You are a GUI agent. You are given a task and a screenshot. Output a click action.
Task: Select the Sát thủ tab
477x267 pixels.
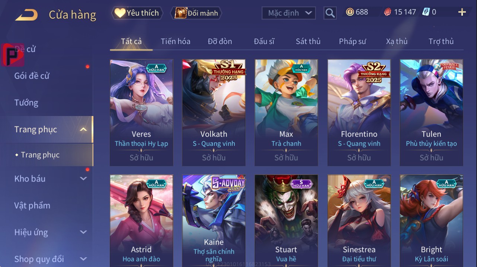(308, 41)
